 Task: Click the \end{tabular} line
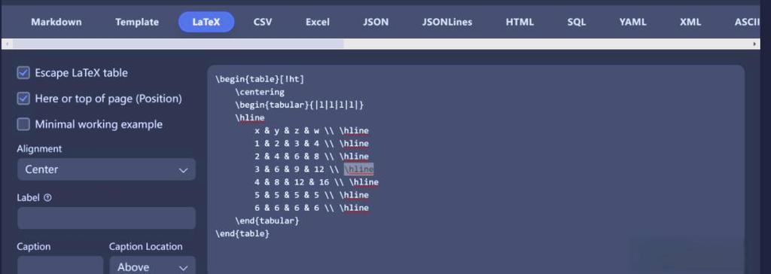(267, 221)
